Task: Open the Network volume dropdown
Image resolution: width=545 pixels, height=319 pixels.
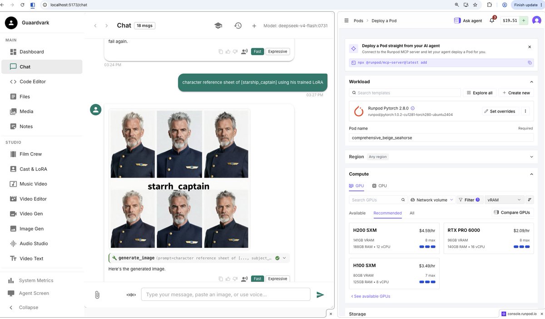Action: (432, 200)
